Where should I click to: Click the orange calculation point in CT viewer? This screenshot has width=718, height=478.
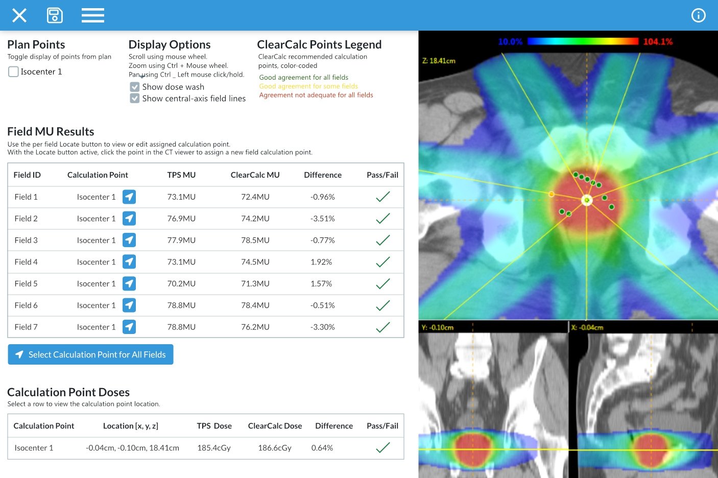pyautogui.click(x=551, y=194)
